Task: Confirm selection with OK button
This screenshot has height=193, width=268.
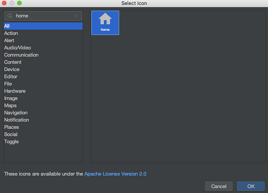Action: [x=251, y=186]
